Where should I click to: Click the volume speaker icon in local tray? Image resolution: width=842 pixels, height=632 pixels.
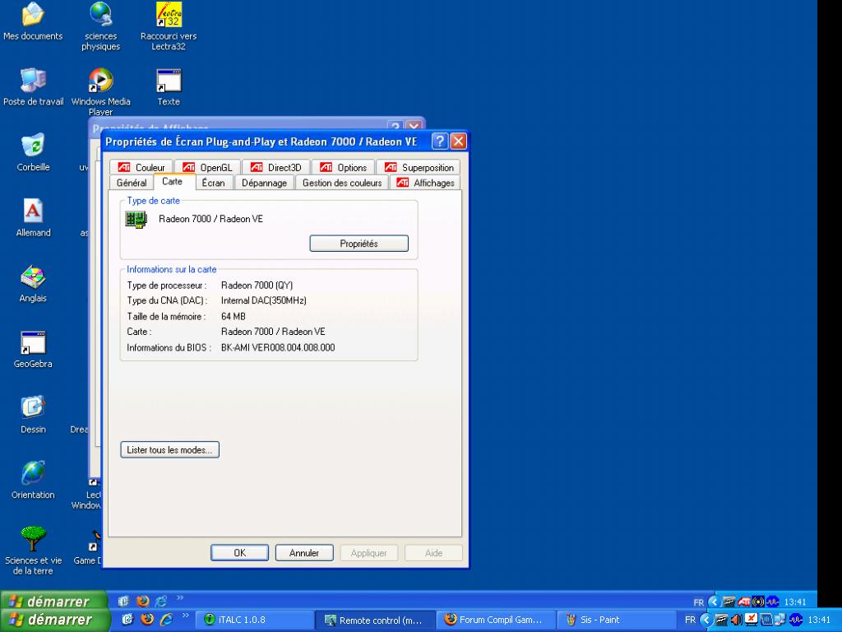tap(736, 620)
